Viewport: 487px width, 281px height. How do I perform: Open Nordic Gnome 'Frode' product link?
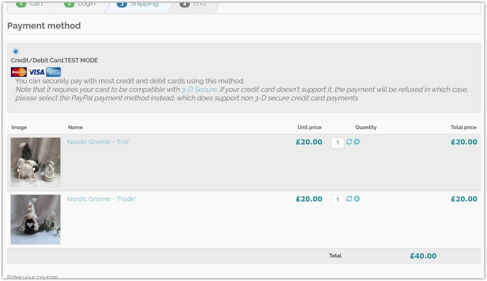(x=101, y=199)
